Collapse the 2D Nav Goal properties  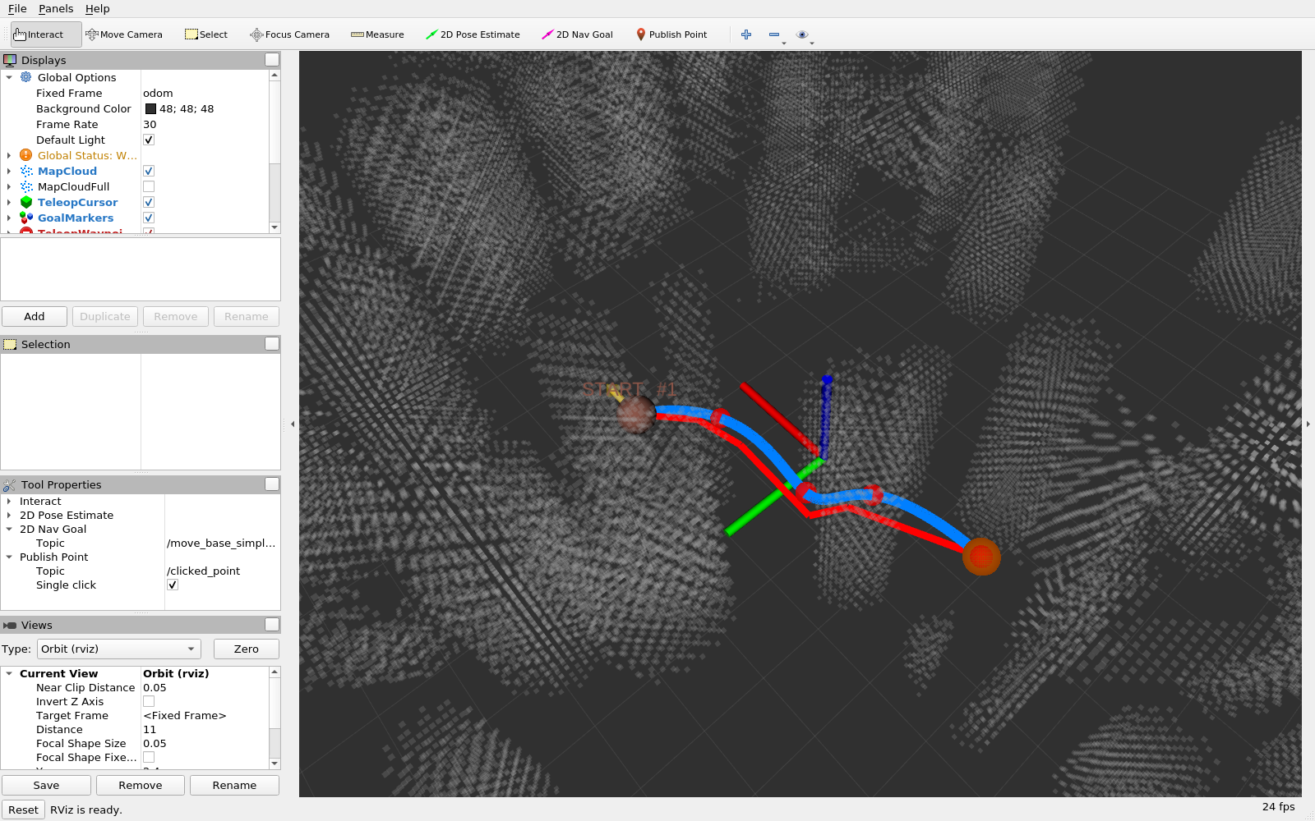pyautogui.click(x=9, y=529)
